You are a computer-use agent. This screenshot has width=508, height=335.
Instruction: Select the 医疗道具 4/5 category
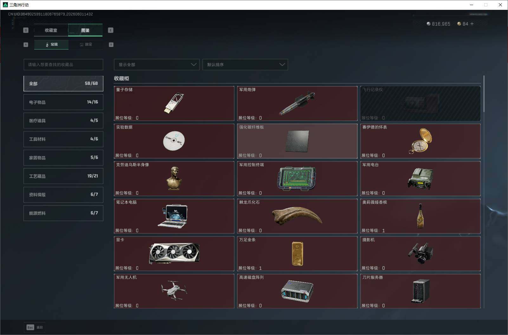[63, 121]
